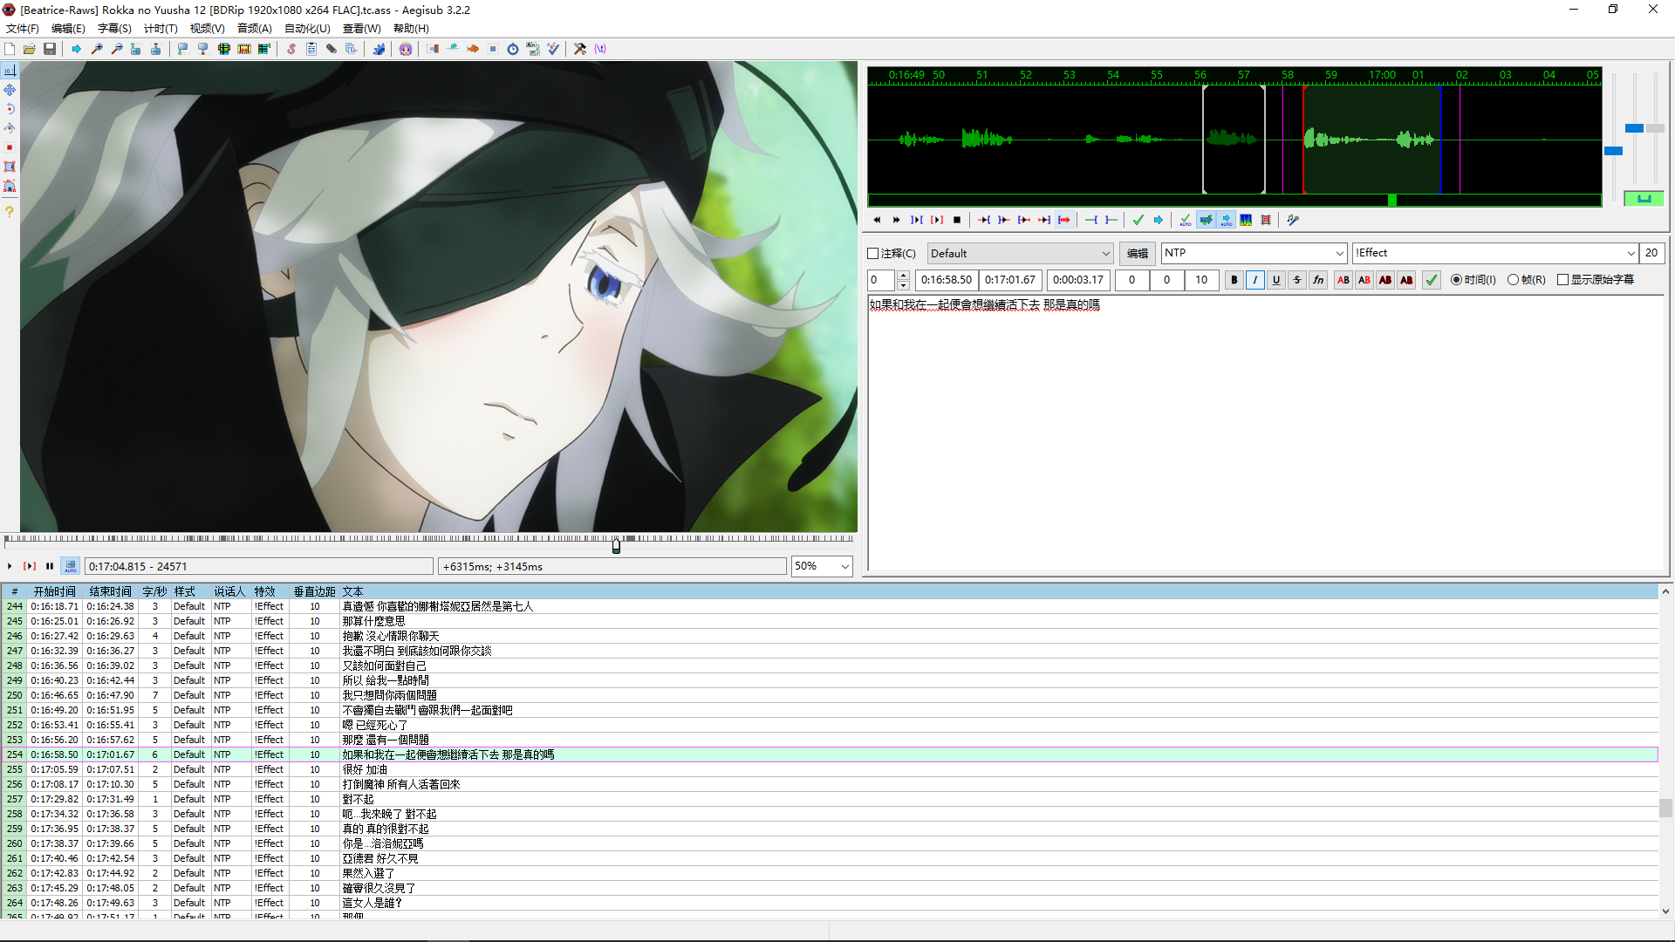Expand the Default style dropdown
This screenshot has height=942, width=1675.
coord(1105,254)
